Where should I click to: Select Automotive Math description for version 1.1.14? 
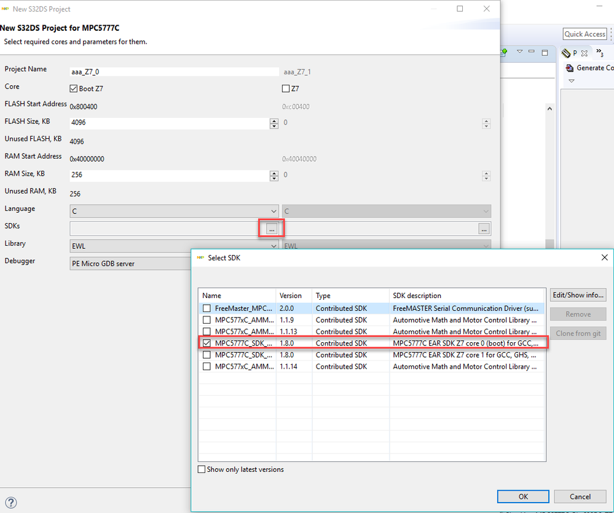tap(465, 367)
